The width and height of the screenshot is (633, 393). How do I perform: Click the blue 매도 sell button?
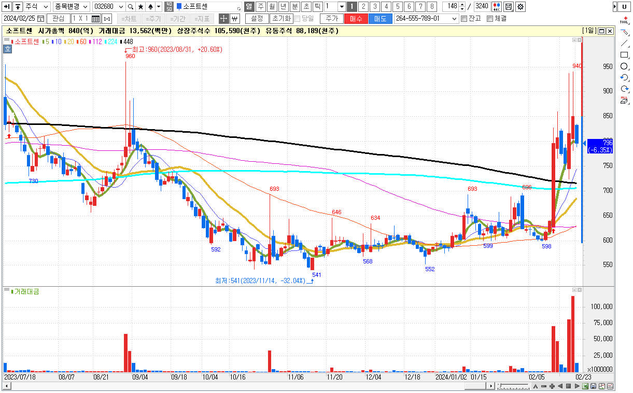[x=380, y=19]
